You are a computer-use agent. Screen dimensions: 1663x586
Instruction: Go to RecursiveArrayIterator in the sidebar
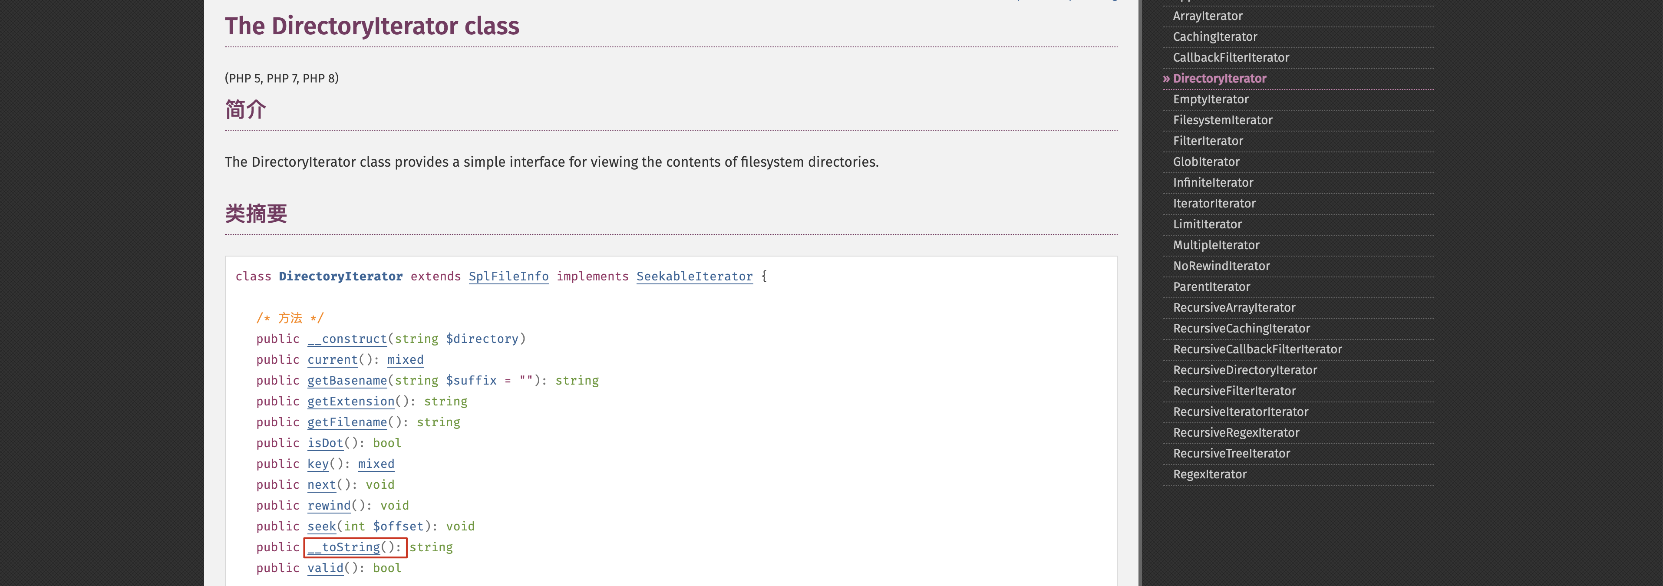pos(1234,308)
